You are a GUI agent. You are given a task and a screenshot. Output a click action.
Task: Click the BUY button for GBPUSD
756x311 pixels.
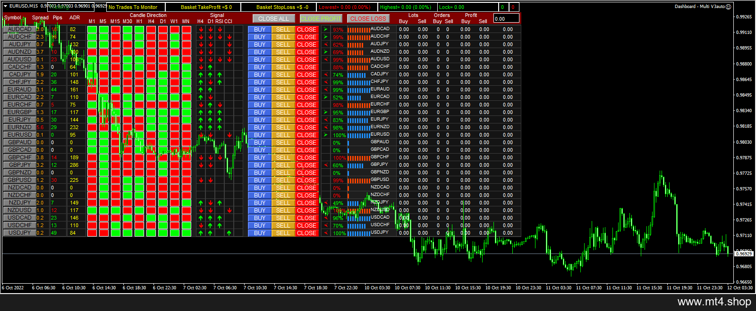point(260,180)
